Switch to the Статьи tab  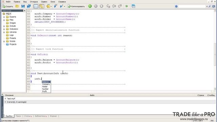pyautogui.click(x=28, y=116)
